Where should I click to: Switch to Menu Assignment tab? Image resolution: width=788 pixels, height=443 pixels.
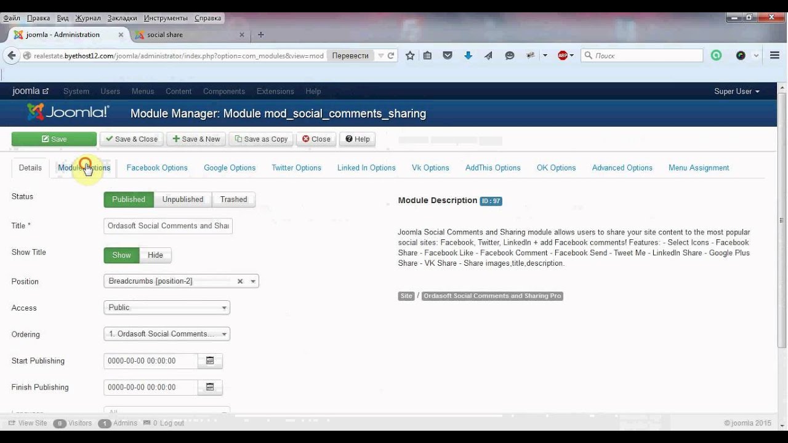click(699, 168)
